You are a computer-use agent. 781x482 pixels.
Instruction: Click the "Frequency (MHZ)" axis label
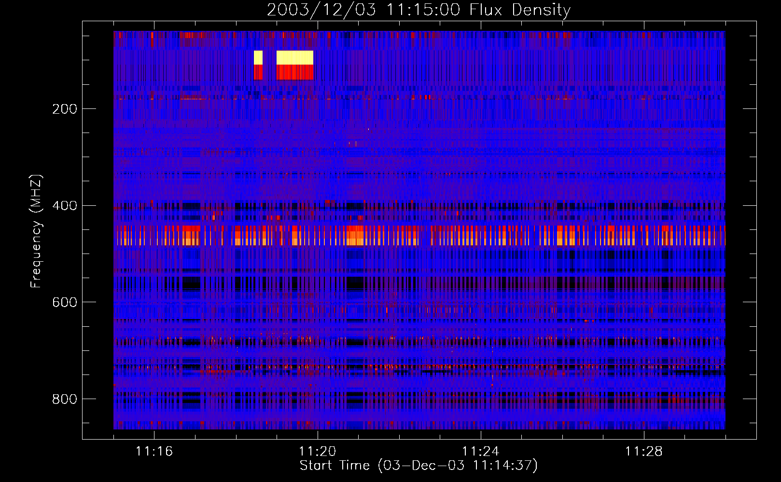(x=36, y=231)
